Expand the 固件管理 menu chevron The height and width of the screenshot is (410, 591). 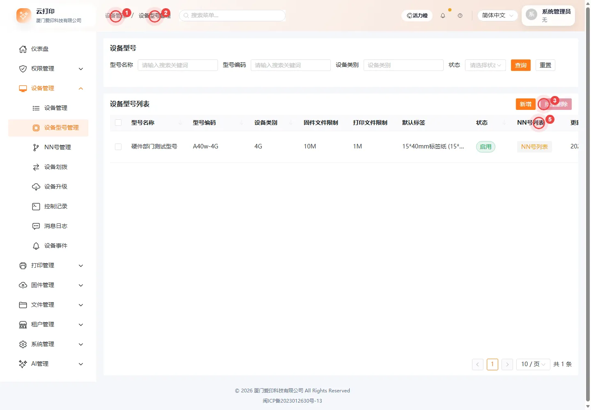(x=81, y=285)
